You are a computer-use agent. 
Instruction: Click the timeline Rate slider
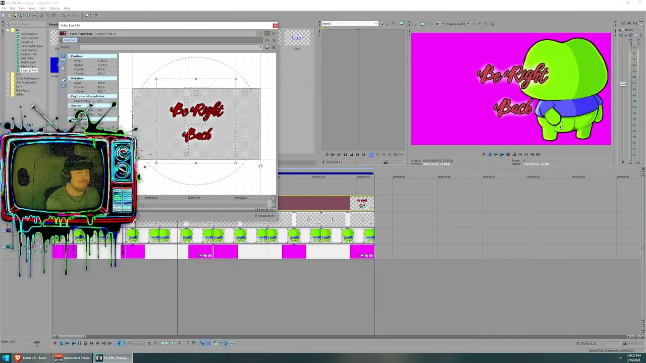(x=37, y=343)
